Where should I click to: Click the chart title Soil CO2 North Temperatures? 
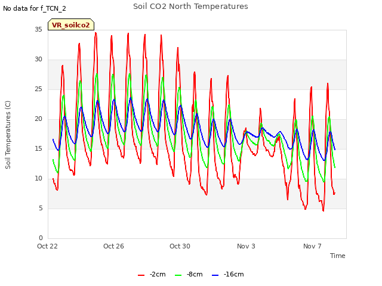point(190,7)
